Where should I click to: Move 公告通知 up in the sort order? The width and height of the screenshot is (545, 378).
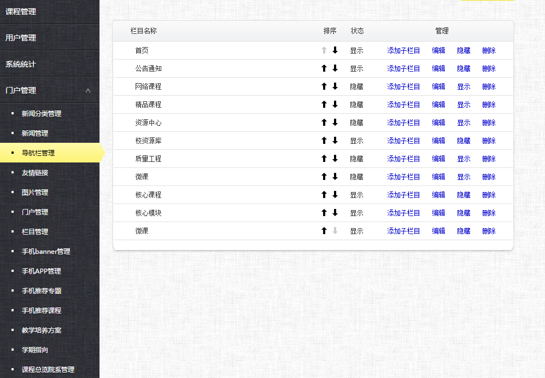point(323,68)
